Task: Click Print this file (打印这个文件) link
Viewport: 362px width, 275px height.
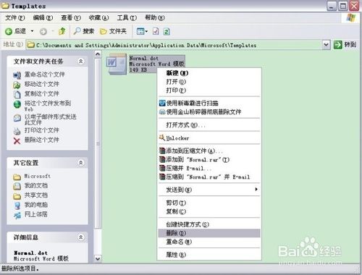Action: click(42, 130)
